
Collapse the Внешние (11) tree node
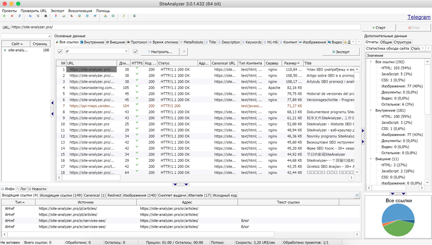point(371,159)
